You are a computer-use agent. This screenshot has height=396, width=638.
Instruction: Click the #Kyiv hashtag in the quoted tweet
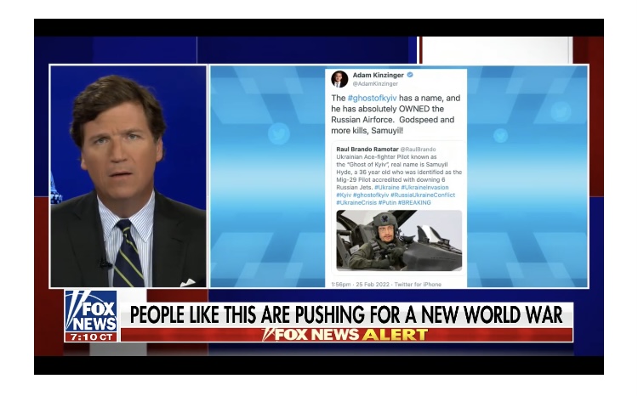pyautogui.click(x=344, y=195)
